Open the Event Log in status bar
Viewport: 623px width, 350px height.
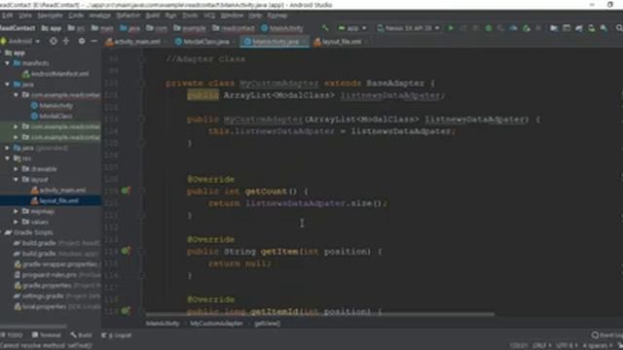click(606, 335)
